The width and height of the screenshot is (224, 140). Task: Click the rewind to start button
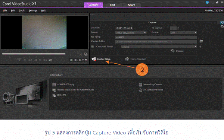[x=30, y=60]
